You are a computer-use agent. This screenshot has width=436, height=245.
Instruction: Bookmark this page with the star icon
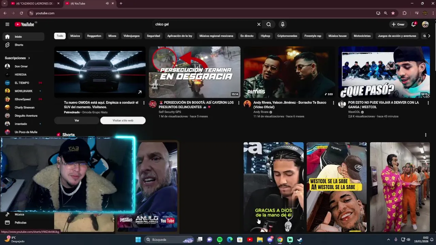393,13
